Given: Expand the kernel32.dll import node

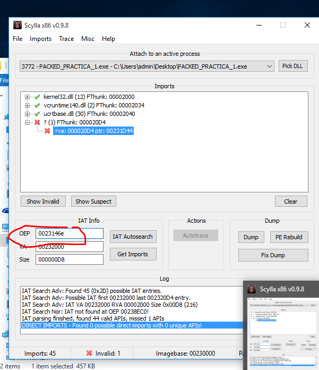Looking at the screenshot, I should [28, 97].
